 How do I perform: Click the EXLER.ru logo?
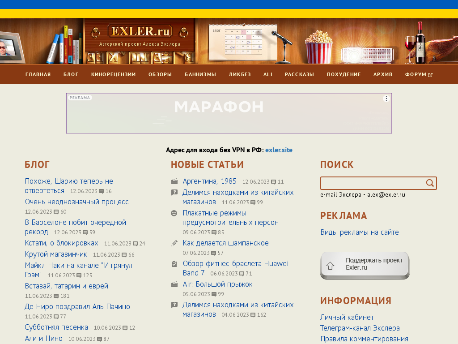click(140, 31)
